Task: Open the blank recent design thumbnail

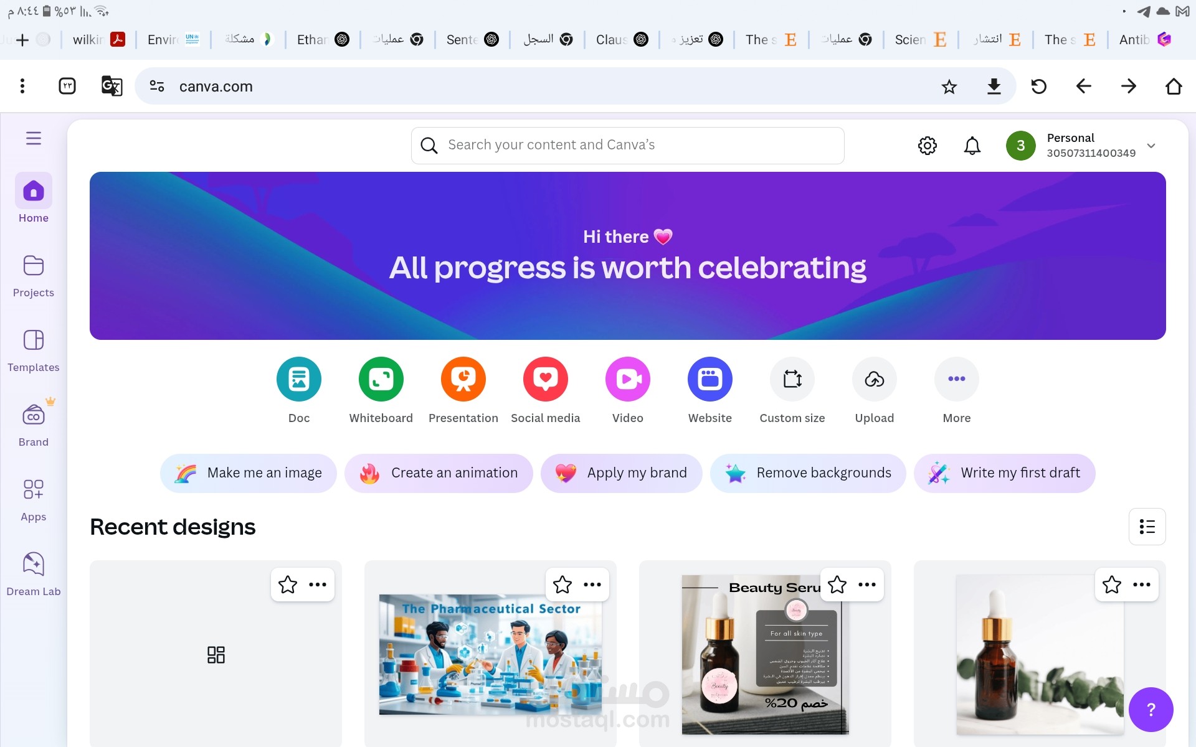Action: point(216,654)
